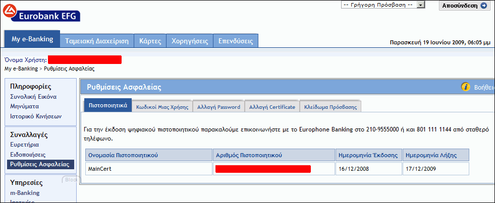Viewport: 495px width, 203px height.
Task: Click Ημερομηνία Έκδοσης column header
Action: point(369,155)
